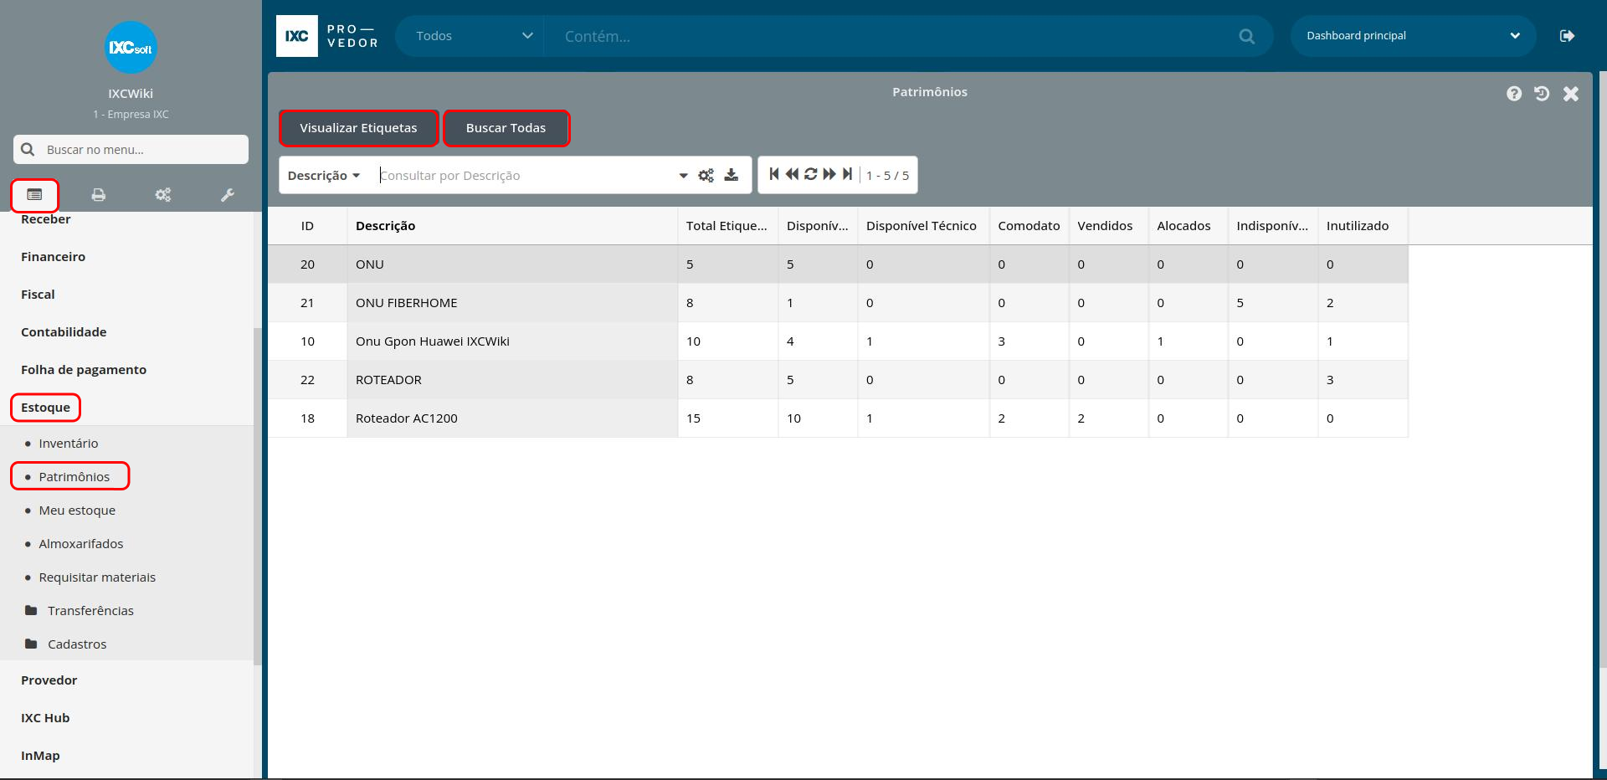Open Folha de pagamento menu

click(84, 370)
